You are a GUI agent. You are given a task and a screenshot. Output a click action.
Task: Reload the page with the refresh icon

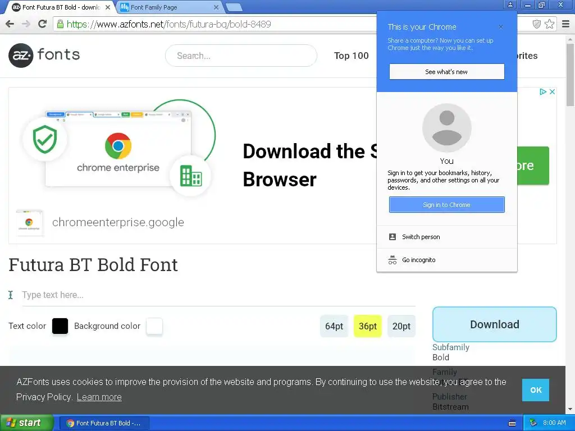click(43, 24)
